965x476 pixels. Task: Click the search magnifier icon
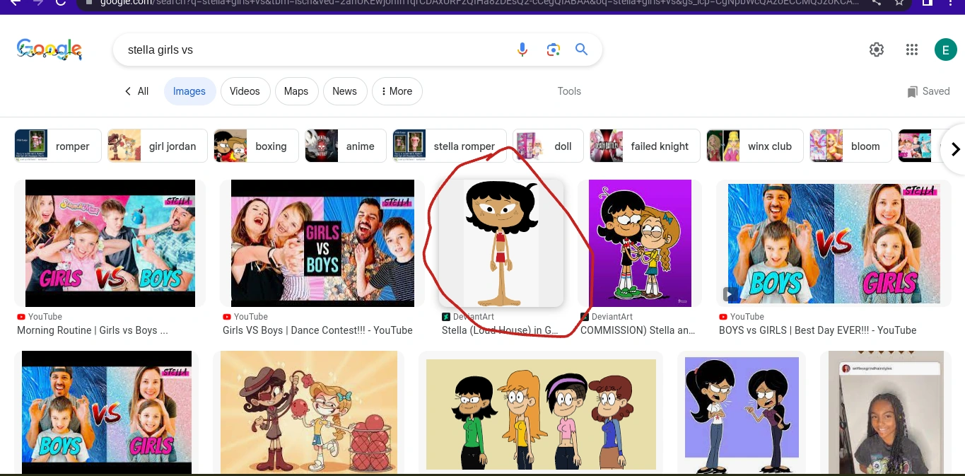coord(581,50)
